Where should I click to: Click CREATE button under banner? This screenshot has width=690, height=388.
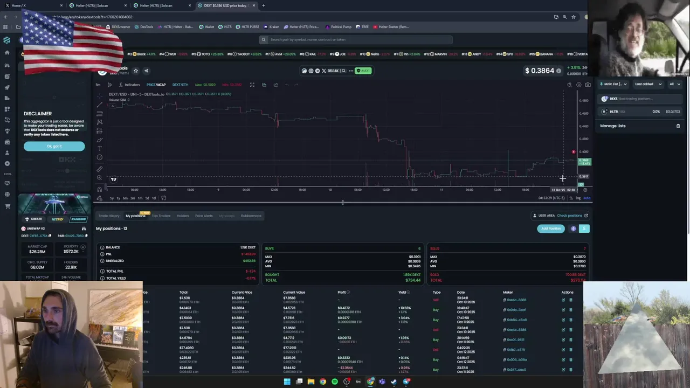click(x=33, y=219)
